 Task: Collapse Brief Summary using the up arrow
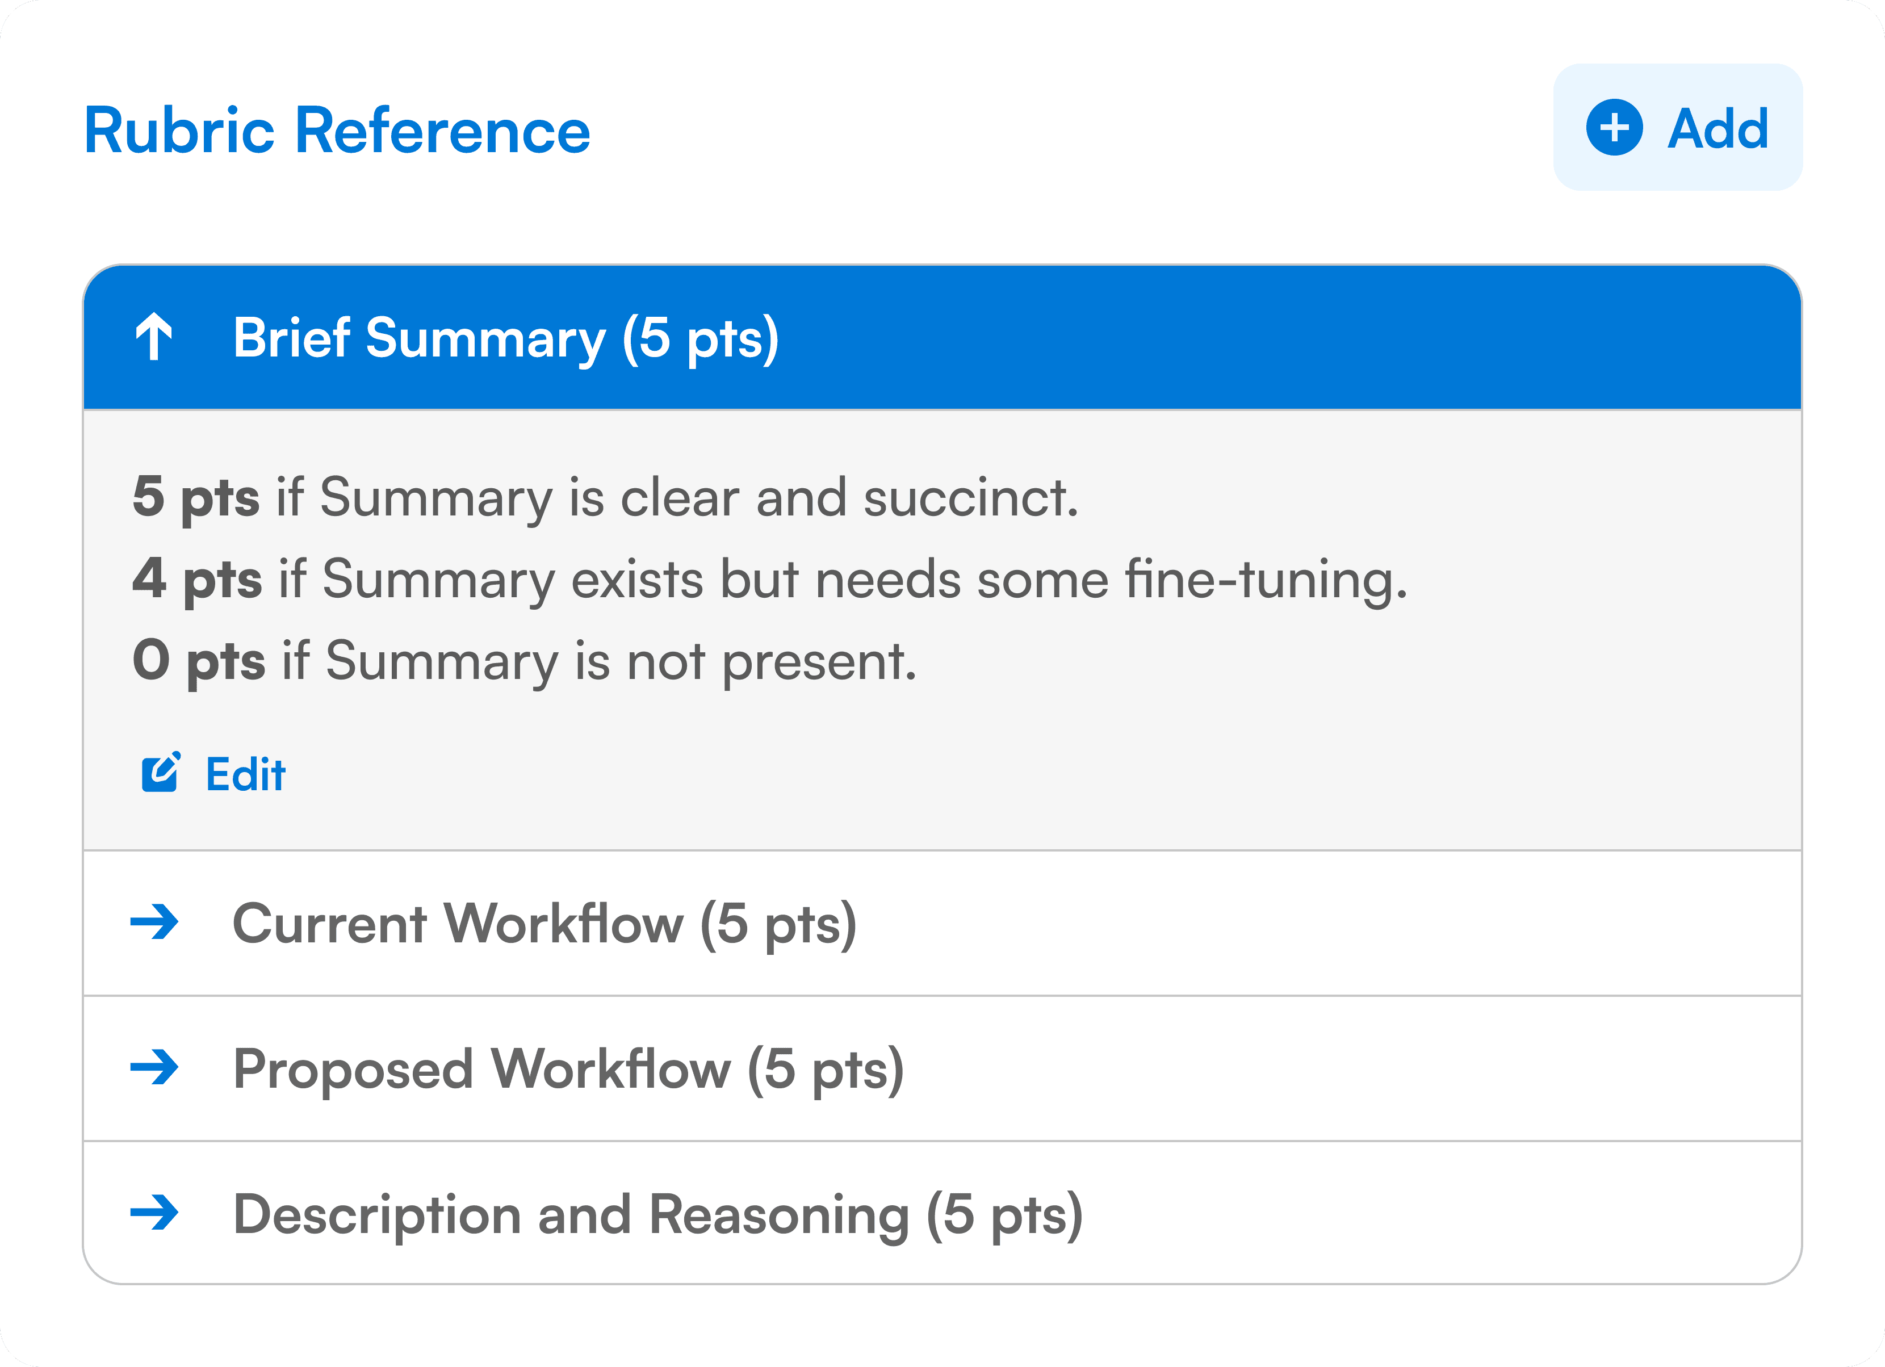154,337
